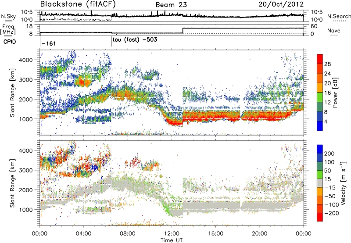
Task: Pick the bright blue bottom Power colorbar segment
Action: coord(320,126)
